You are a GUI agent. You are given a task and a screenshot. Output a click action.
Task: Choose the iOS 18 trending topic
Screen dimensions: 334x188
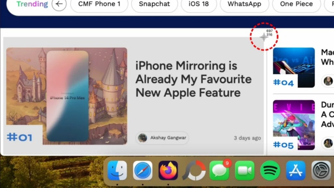(199, 5)
